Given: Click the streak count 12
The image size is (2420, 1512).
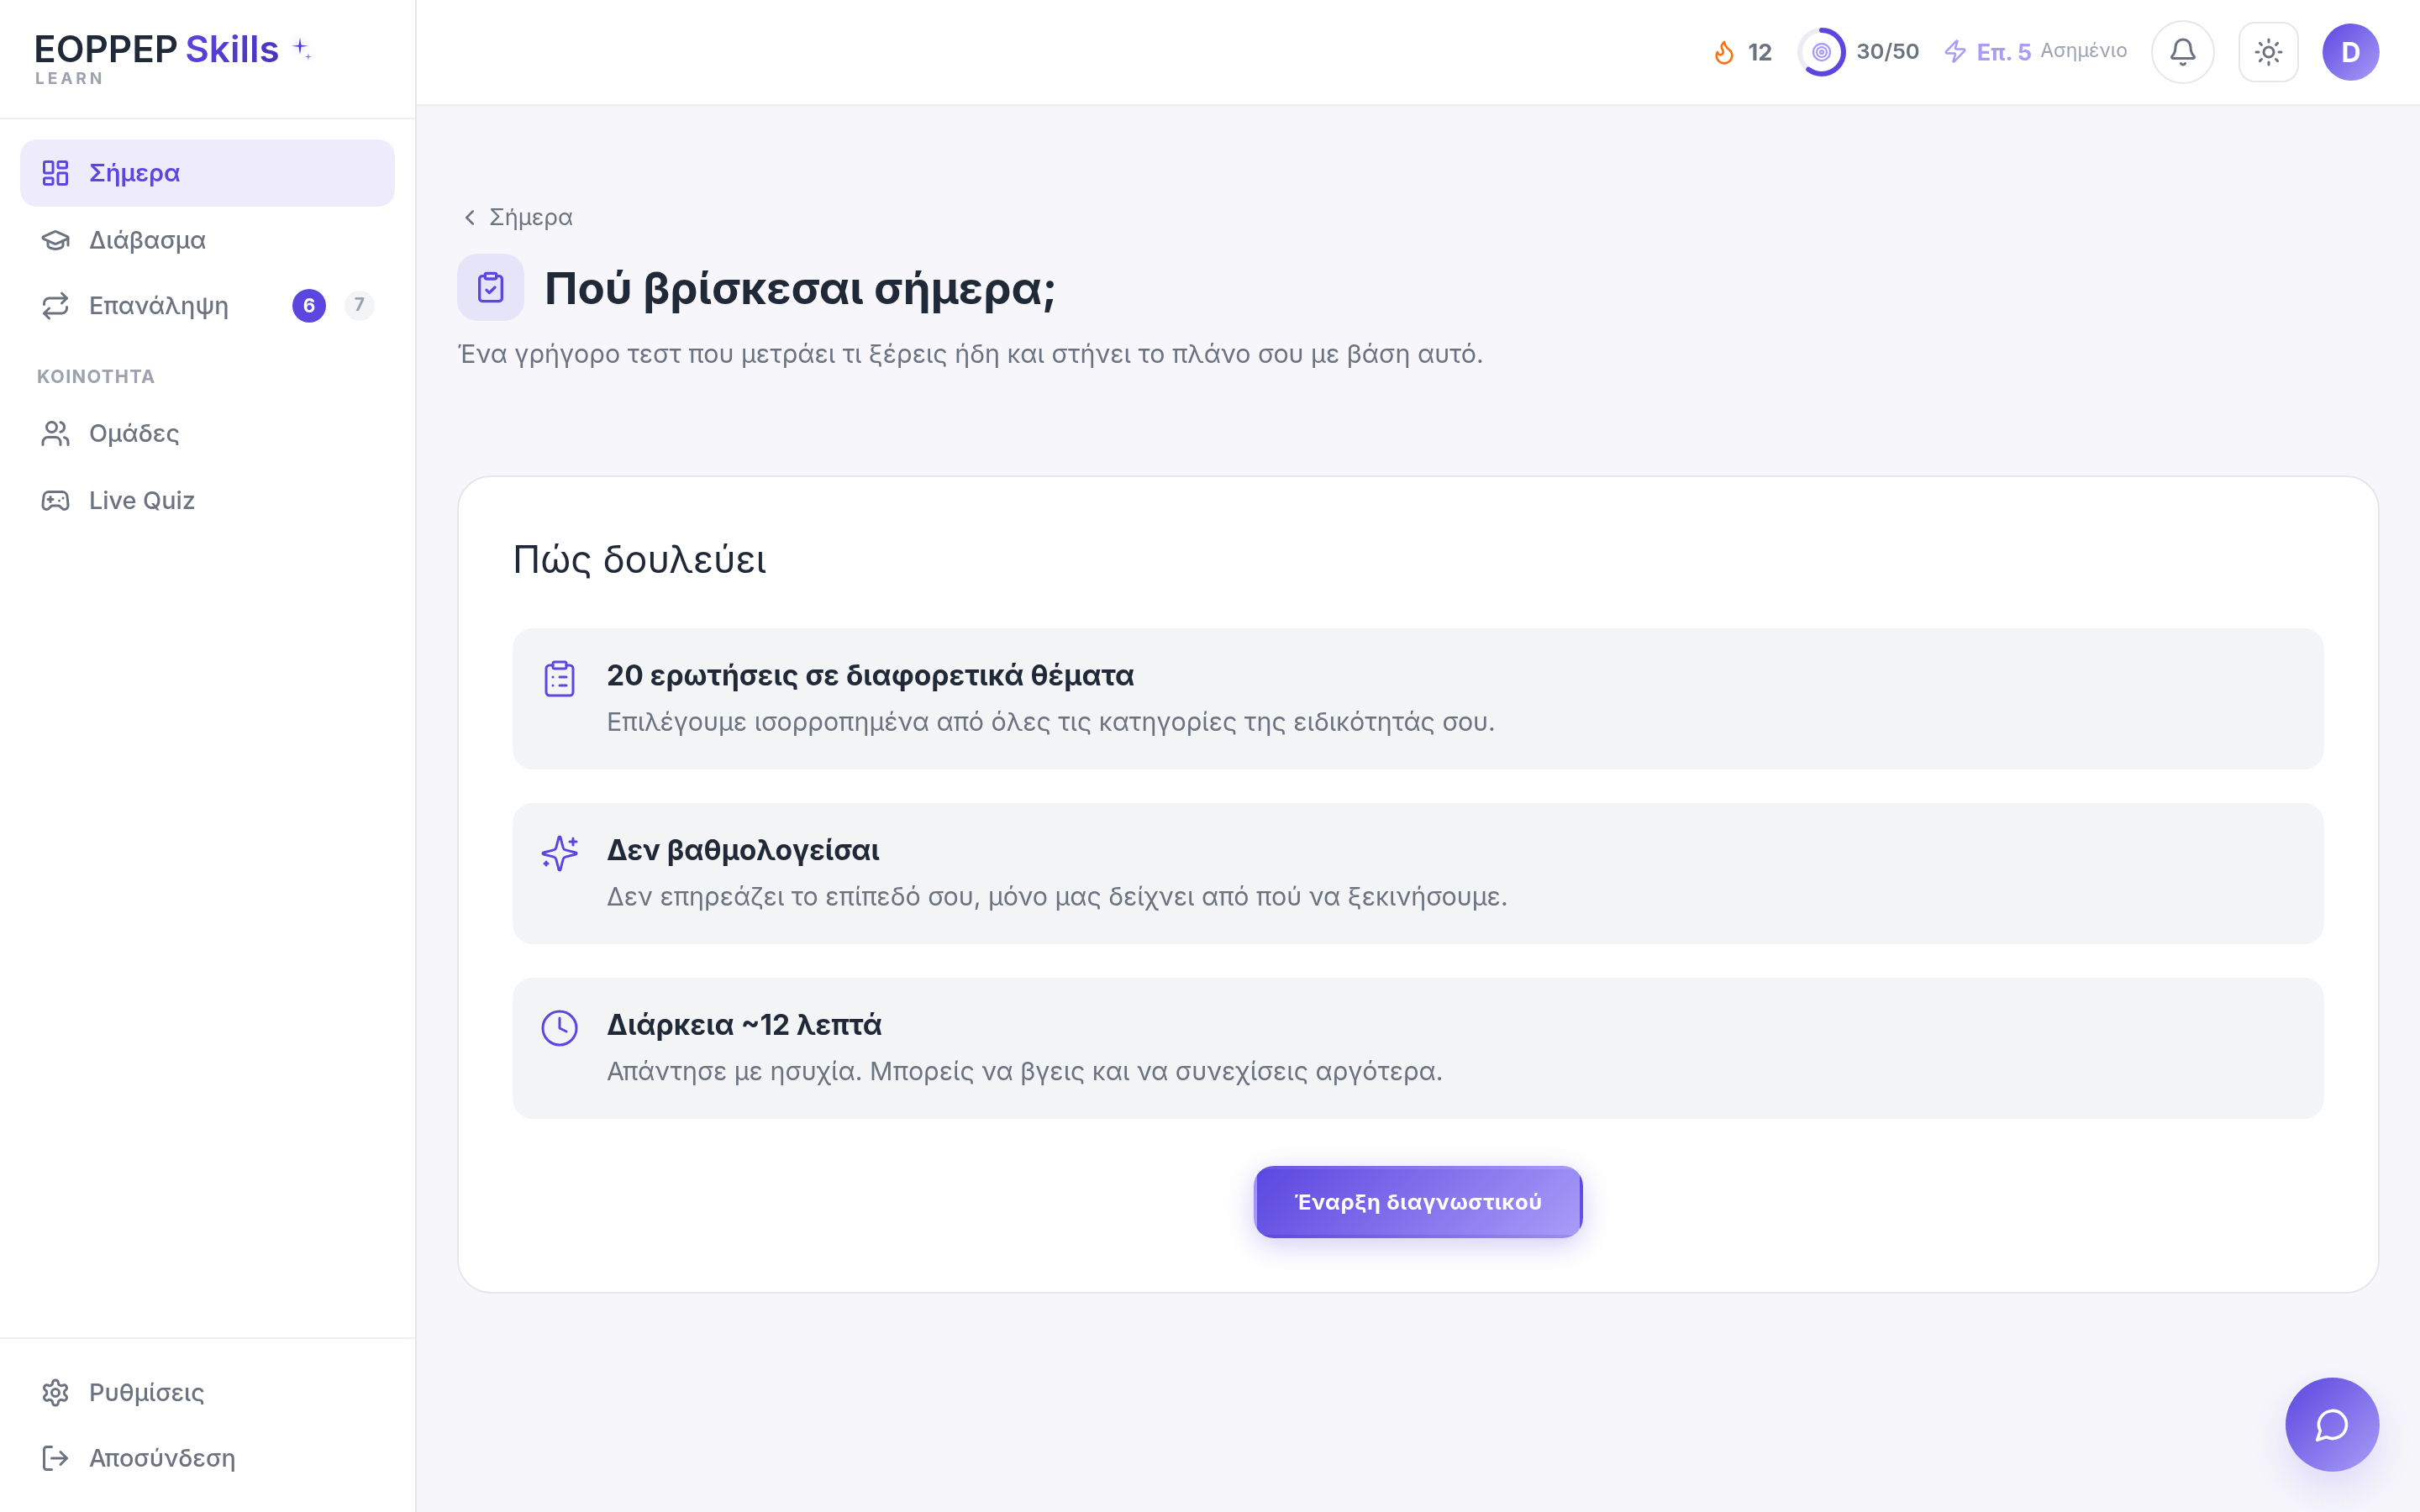Looking at the screenshot, I should point(1759,52).
